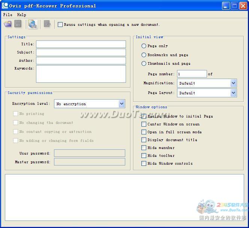Open the Help menu
Image resolution: width=249 pixels, height=228 pixels.
[x=21, y=15]
